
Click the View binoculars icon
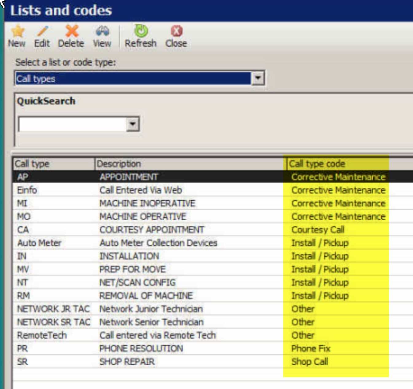coord(102,31)
